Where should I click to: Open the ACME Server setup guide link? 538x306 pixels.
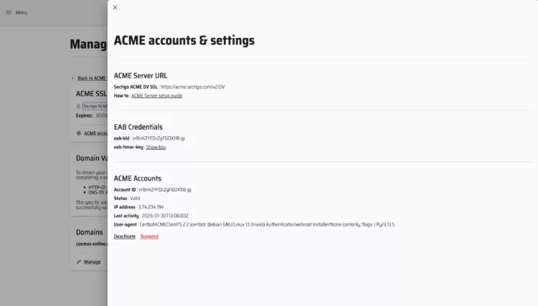pos(156,95)
